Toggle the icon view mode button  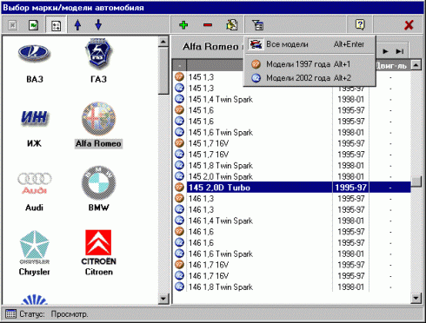[x=56, y=25]
